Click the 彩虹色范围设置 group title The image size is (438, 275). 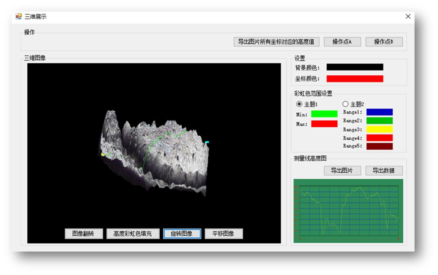coord(313,94)
